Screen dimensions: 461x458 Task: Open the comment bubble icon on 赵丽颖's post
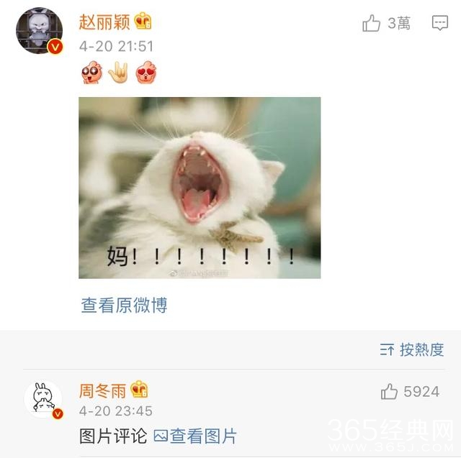coord(440,22)
